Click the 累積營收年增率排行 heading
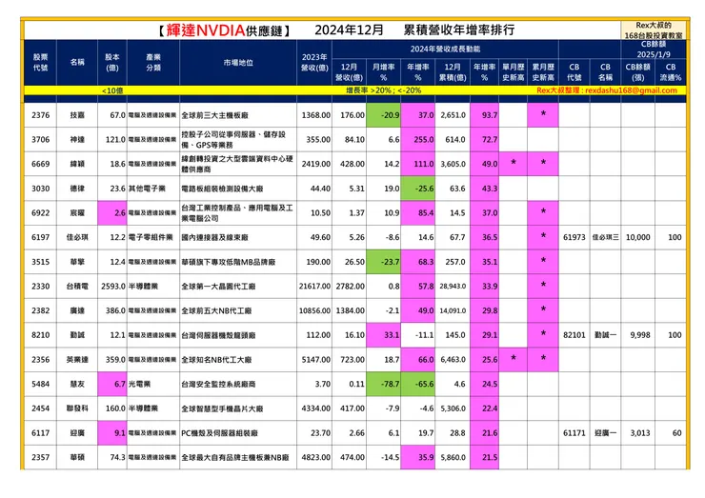This screenshot has height=498, width=705. [x=459, y=30]
